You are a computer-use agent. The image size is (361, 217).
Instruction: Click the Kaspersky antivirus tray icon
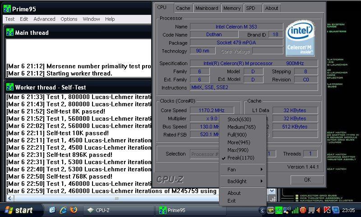click(327, 210)
